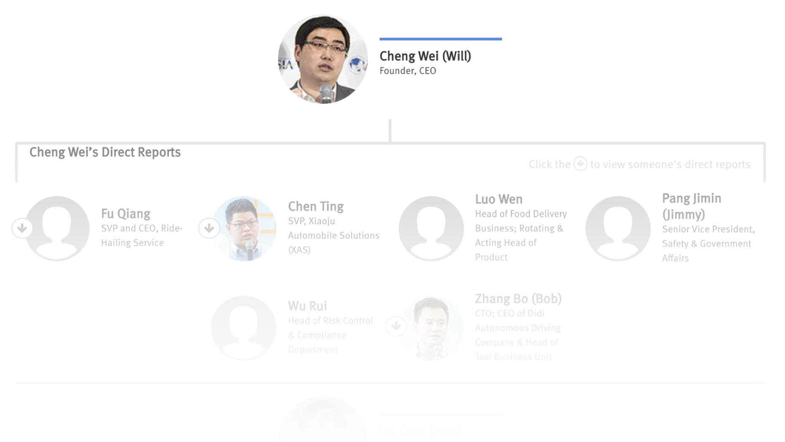Open the Cheng Wei (Will) name link
This screenshot has width=785, height=442.
coord(425,56)
